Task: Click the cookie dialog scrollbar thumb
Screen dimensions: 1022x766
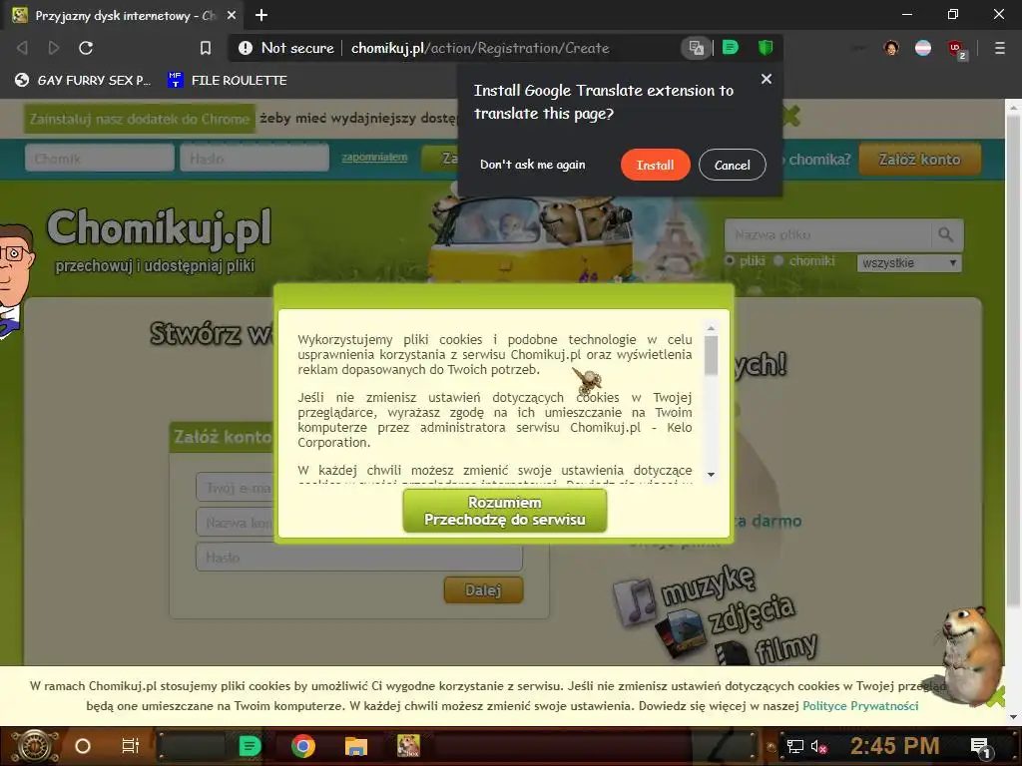Action: 711,355
